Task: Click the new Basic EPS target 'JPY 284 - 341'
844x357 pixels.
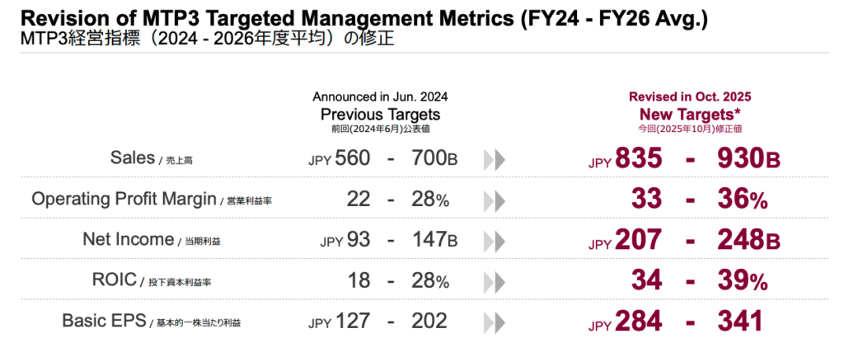Action: tap(676, 321)
